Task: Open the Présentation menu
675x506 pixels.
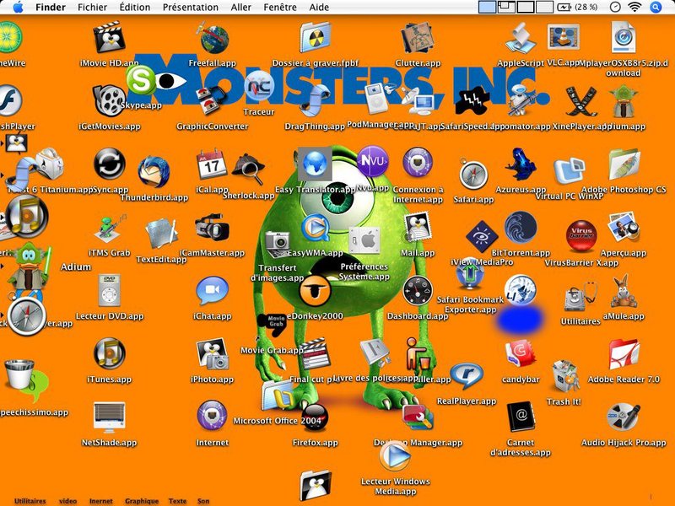Action: (x=191, y=8)
